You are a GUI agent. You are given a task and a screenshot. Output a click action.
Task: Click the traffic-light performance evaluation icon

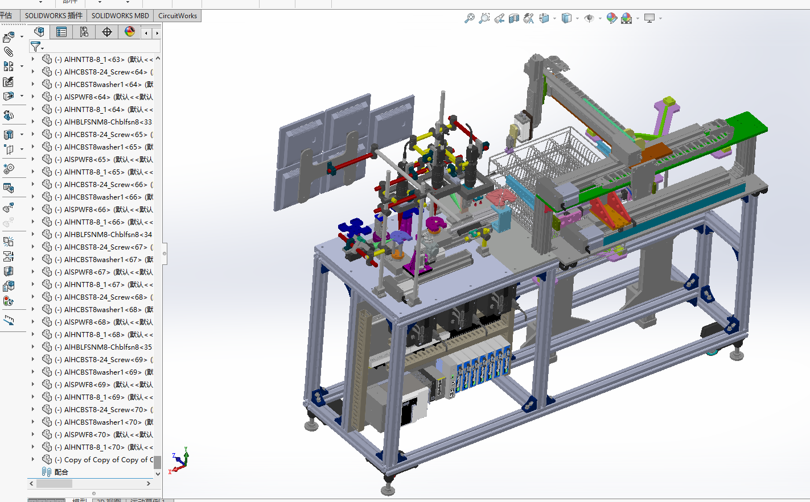click(x=9, y=301)
